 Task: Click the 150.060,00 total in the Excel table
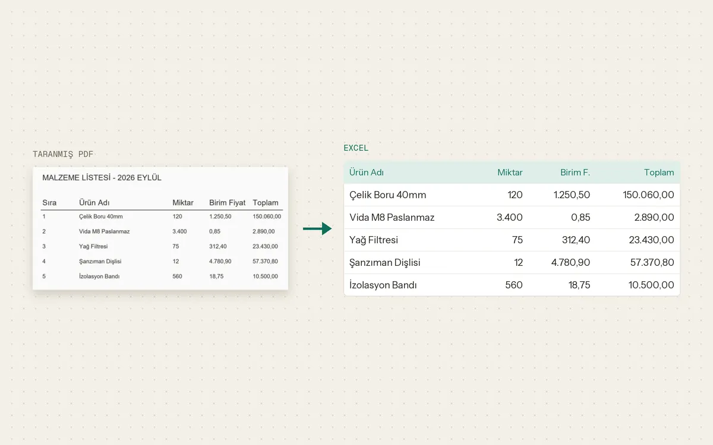point(648,195)
